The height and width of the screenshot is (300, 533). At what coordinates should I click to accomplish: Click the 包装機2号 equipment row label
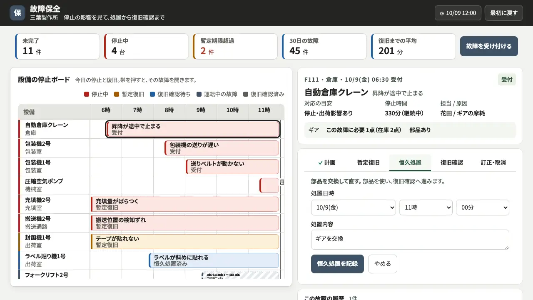pyautogui.click(x=54, y=148)
